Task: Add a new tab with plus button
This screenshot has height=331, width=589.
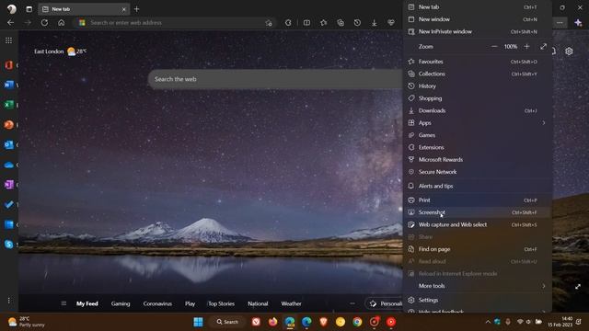Action: pos(136,9)
